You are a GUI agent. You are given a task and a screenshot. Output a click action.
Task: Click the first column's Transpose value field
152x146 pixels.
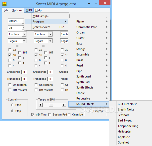coord(24,79)
